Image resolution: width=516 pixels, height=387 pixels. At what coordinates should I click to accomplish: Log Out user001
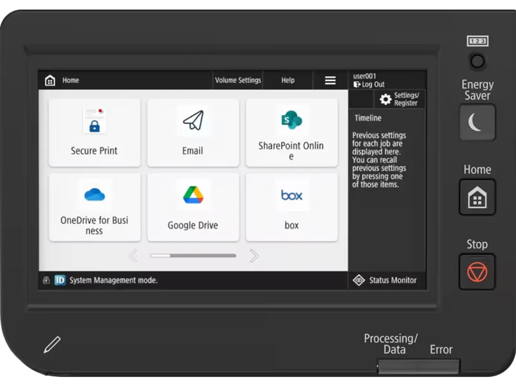tap(369, 84)
